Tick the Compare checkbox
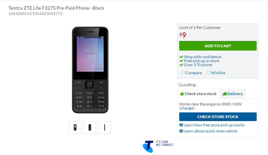Viewport: 268px width, 155px height. click(183, 73)
